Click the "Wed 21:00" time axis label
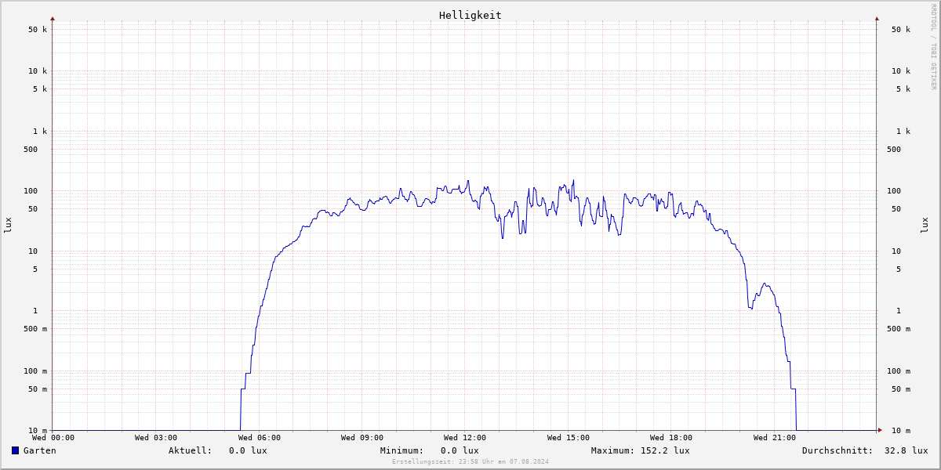This screenshot has width=941, height=470. [775, 438]
